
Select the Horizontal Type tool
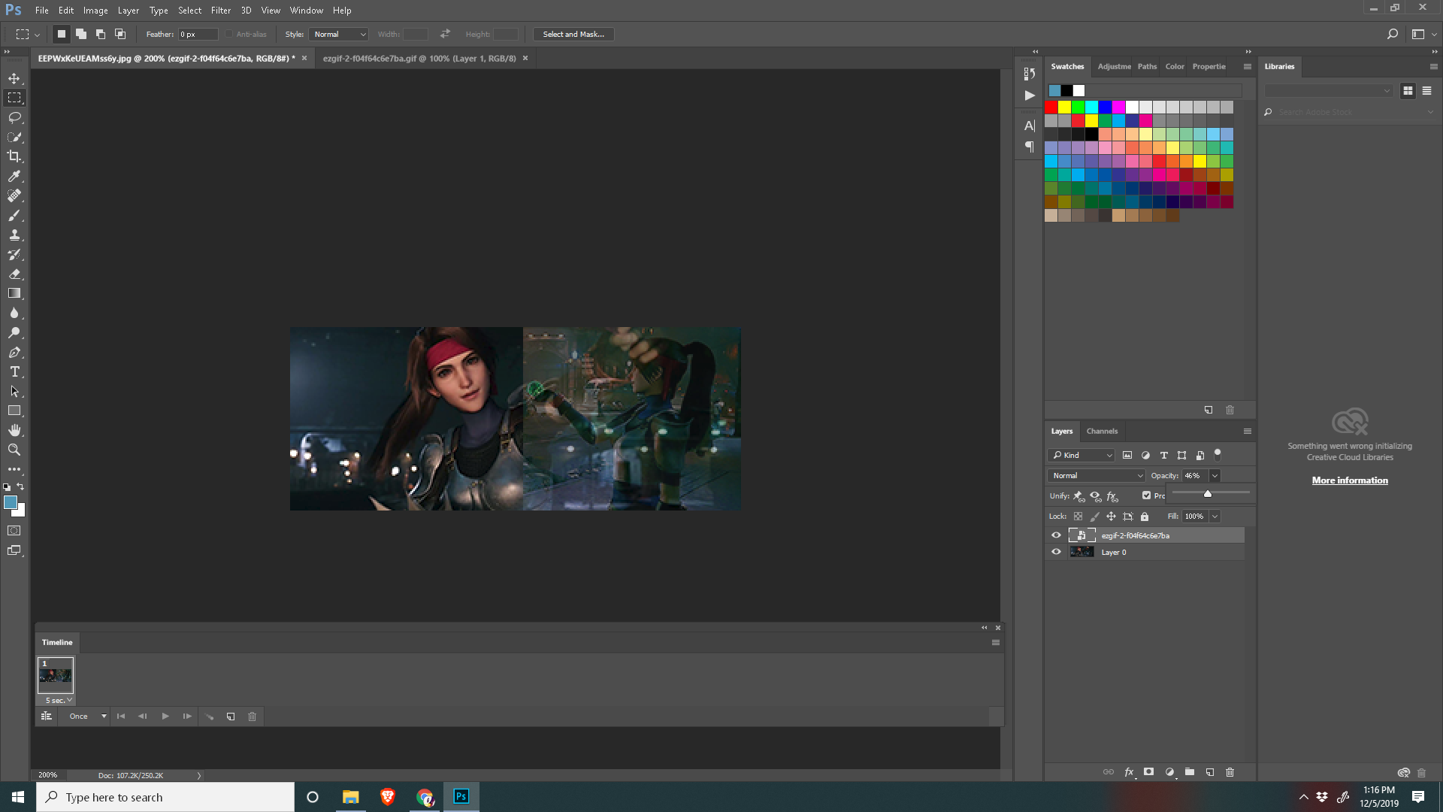(x=14, y=371)
